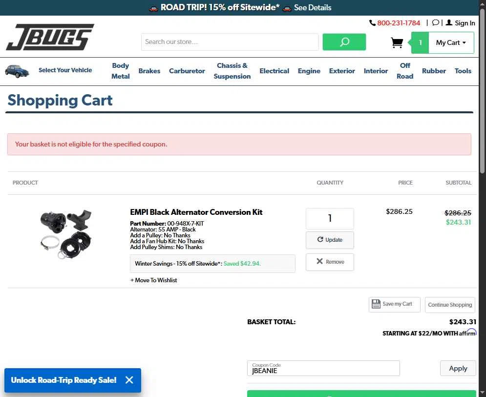
Task: Open the Exterior menu
Action: (342, 71)
